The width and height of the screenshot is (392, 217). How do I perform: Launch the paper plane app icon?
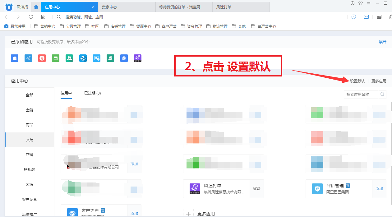[x=28, y=58]
